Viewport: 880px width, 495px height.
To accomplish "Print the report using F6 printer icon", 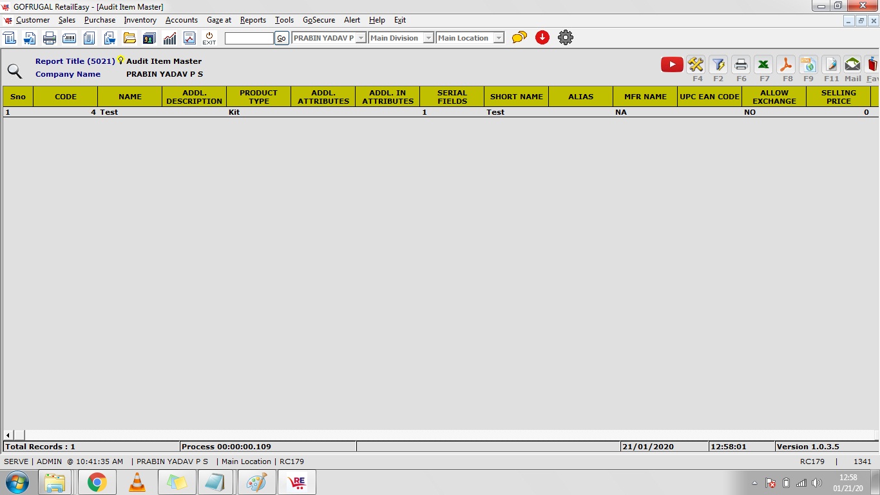I will tap(741, 64).
